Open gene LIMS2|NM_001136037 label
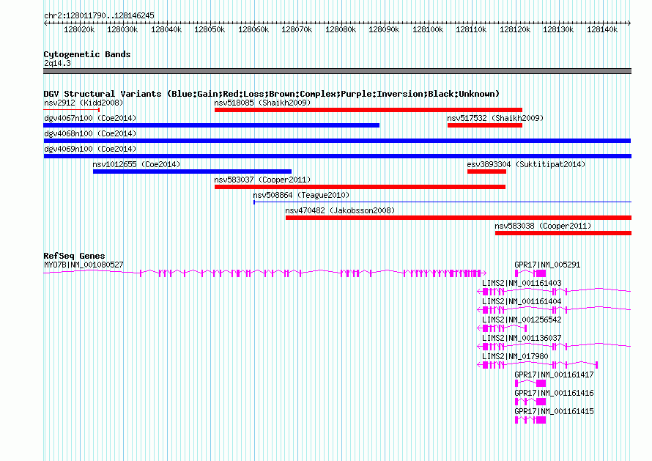Viewport: 652px width, 461px height. pos(522,338)
